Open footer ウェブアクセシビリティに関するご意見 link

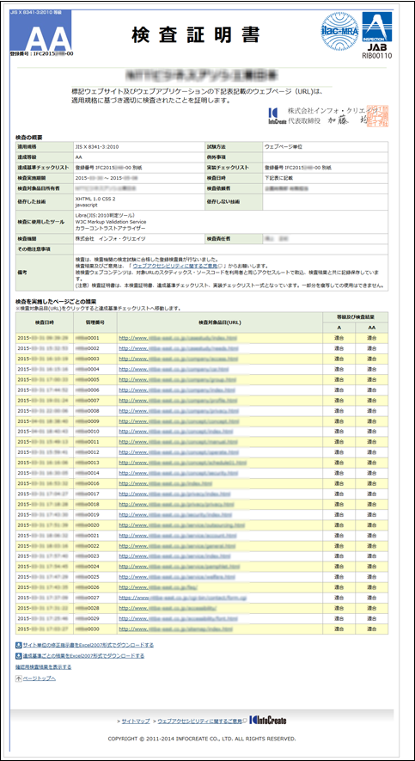[x=198, y=721]
